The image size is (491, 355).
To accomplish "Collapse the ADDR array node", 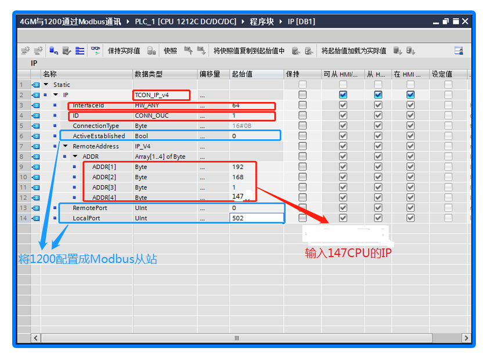I will pyautogui.click(x=75, y=157).
